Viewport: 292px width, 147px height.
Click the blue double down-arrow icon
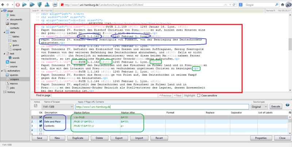point(39,5)
